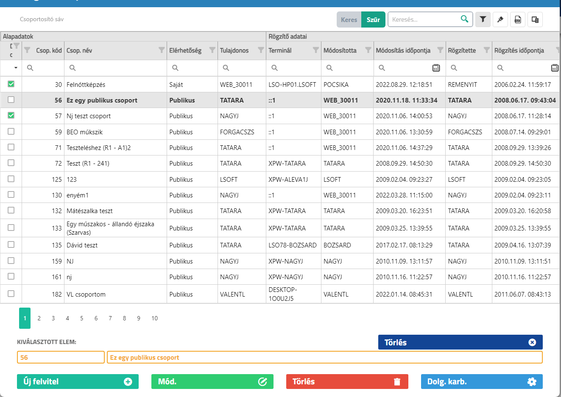The image size is (561, 397).
Task: Click the X icon on blue Törlés bar
Action: click(x=532, y=342)
